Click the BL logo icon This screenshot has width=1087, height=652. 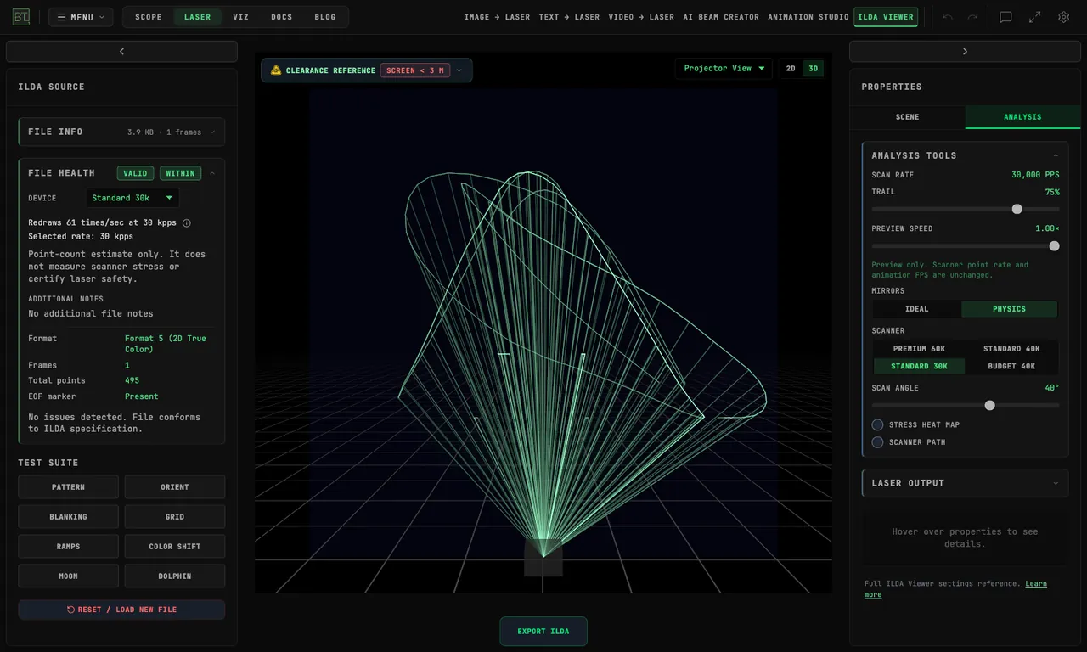pyautogui.click(x=21, y=17)
